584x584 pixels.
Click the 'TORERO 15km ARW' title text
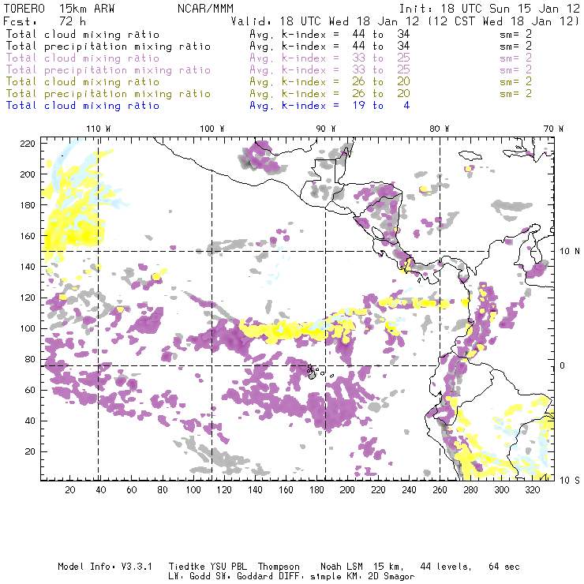tap(59, 9)
